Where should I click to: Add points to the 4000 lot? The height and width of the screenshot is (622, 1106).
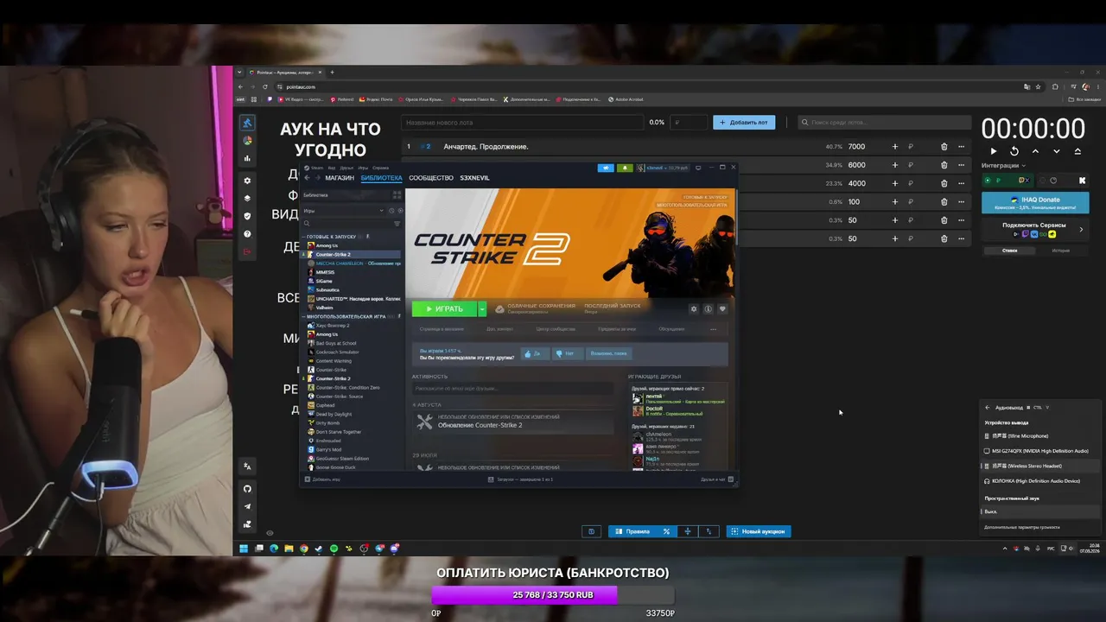[894, 183]
